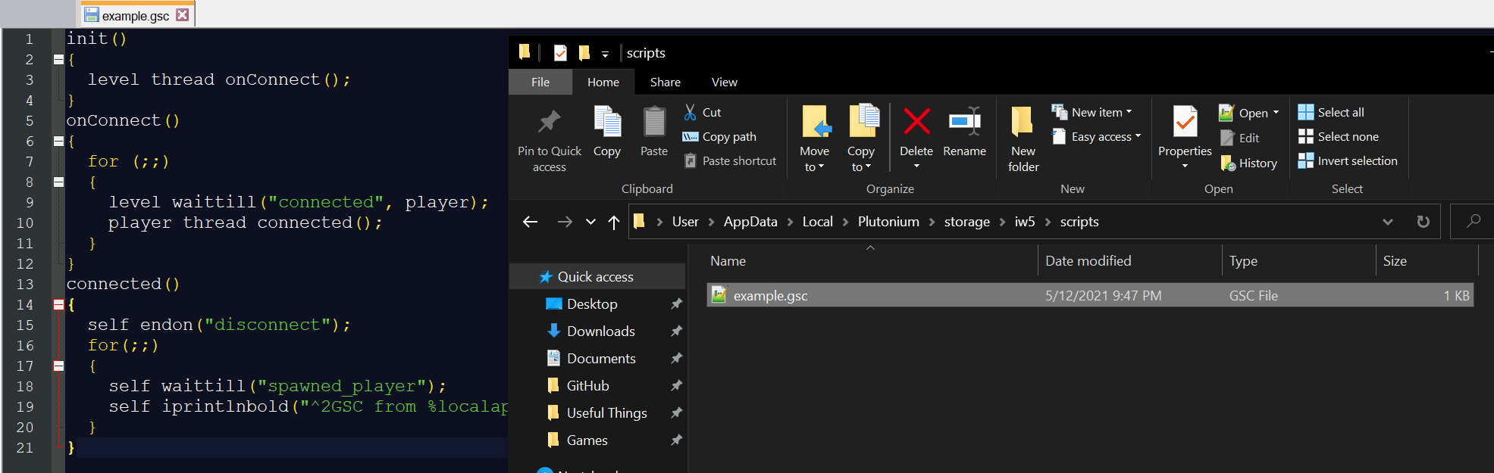This screenshot has width=1494, height=473.
Task: Expand the Move to dropdown
Action: click(814, 167)
